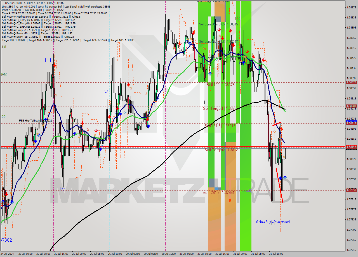This screenshot has width=358, height=257.
Task: Click 1.38035 on the price axis
Action: click(x=351, y=169)
